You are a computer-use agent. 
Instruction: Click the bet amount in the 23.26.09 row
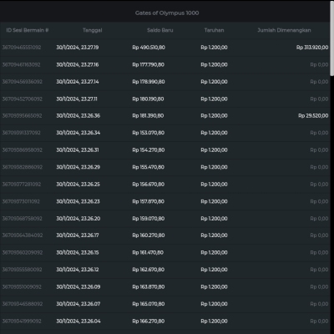click(214, 286)
